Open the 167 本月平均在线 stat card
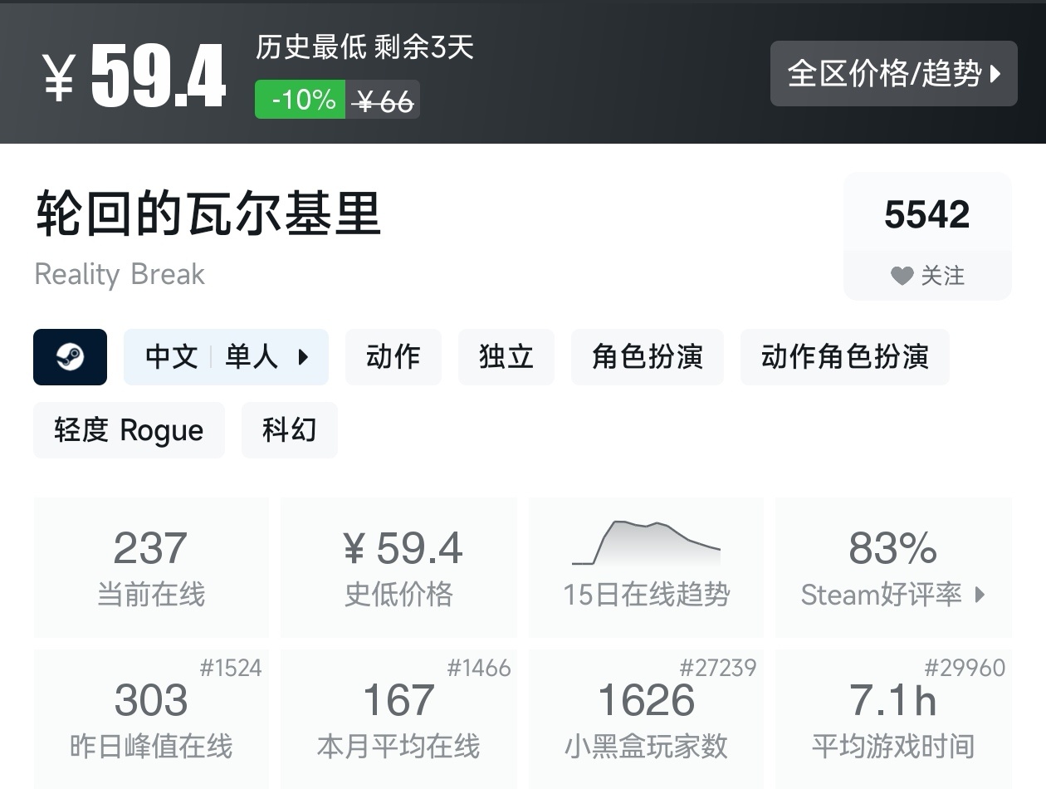 point(399,719)
